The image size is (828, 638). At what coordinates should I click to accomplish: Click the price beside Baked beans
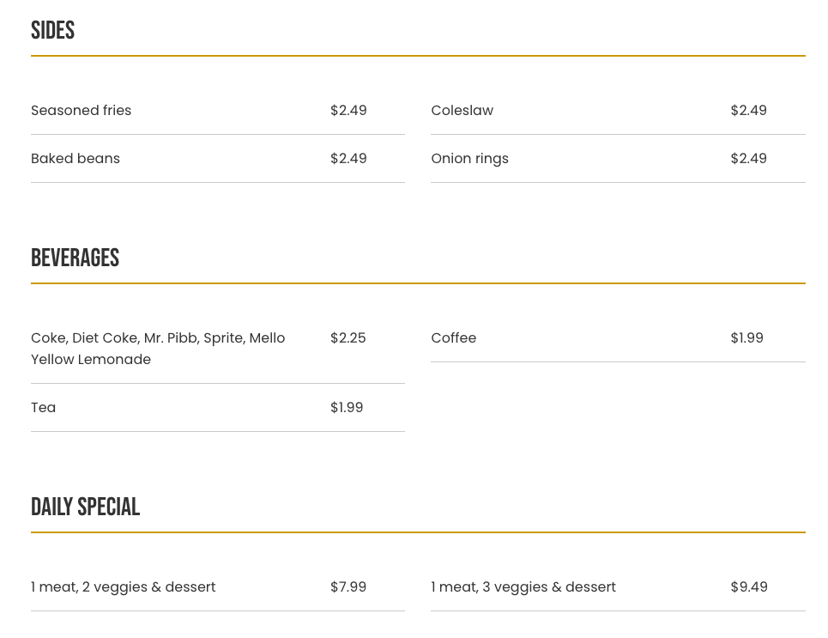click(348, 159)
